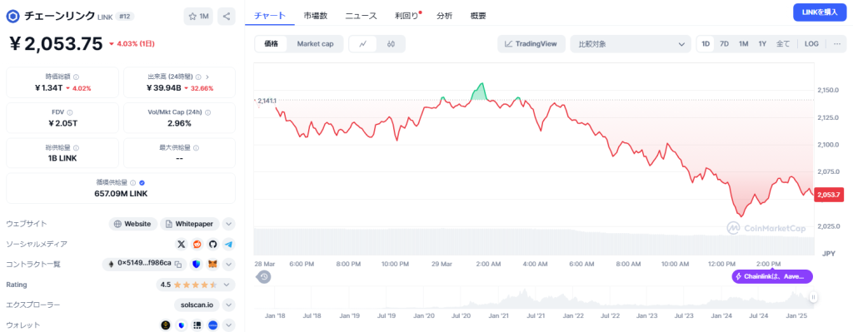The width and height of the screenshot is (853, 332).
Task: Copy the 0x5149...f986ca contract address
Action: (x=178, y=265)
